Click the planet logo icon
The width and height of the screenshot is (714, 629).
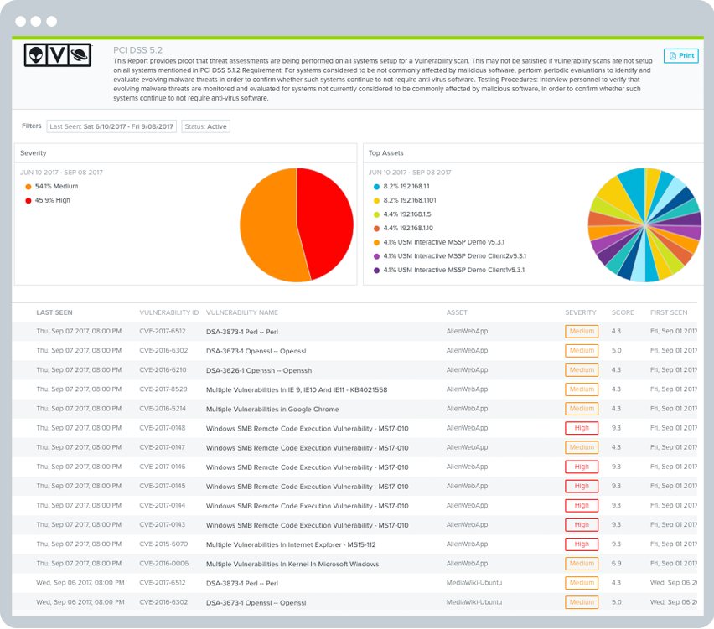click(x=80, y=55)
